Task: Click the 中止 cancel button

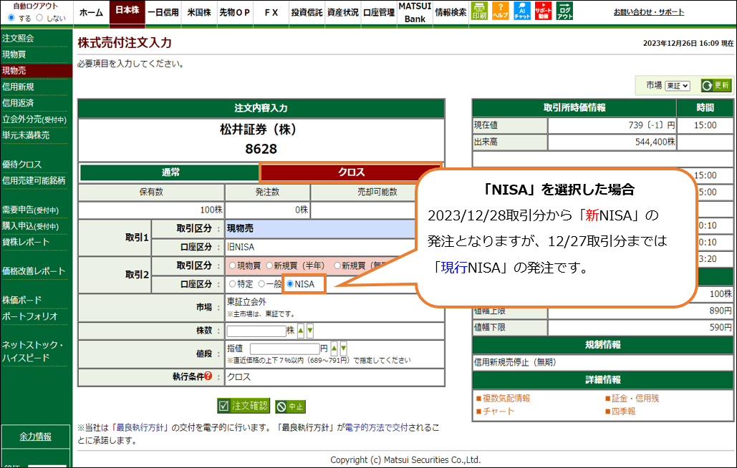Action: click(x=291, y=406)
